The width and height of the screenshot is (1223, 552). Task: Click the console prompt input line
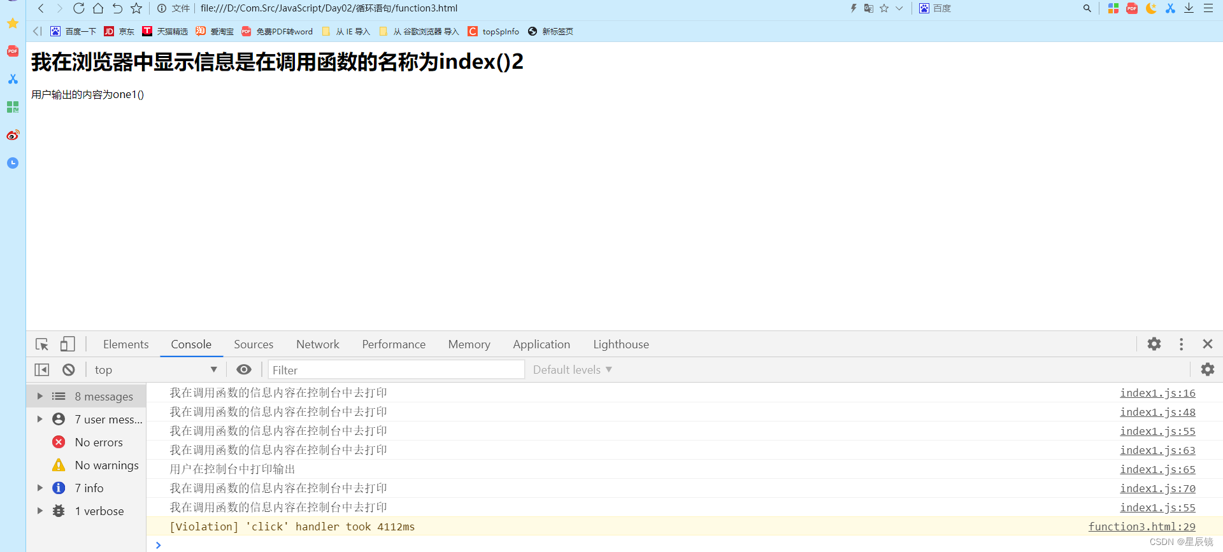tap(685, 545)
